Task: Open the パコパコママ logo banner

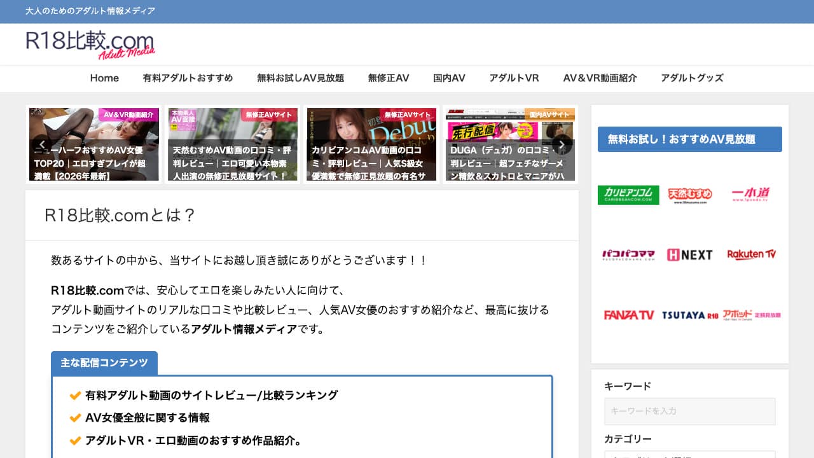Action: click(628, 255)
